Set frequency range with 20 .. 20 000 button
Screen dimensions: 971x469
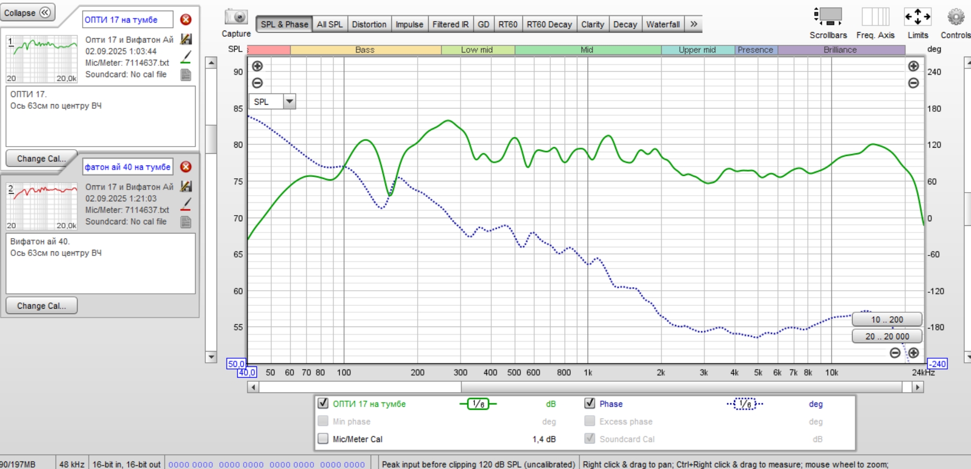[887, 336]
